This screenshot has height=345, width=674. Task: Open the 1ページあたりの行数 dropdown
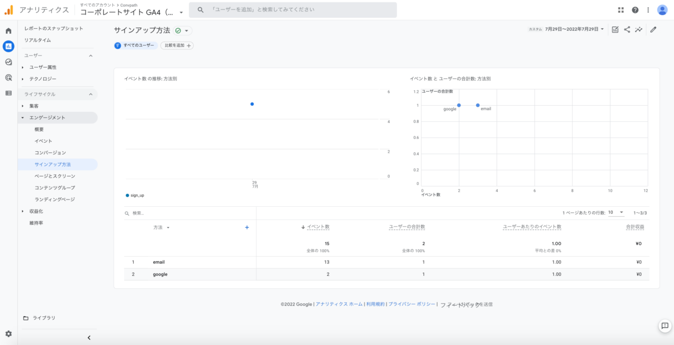coord(616,212)
